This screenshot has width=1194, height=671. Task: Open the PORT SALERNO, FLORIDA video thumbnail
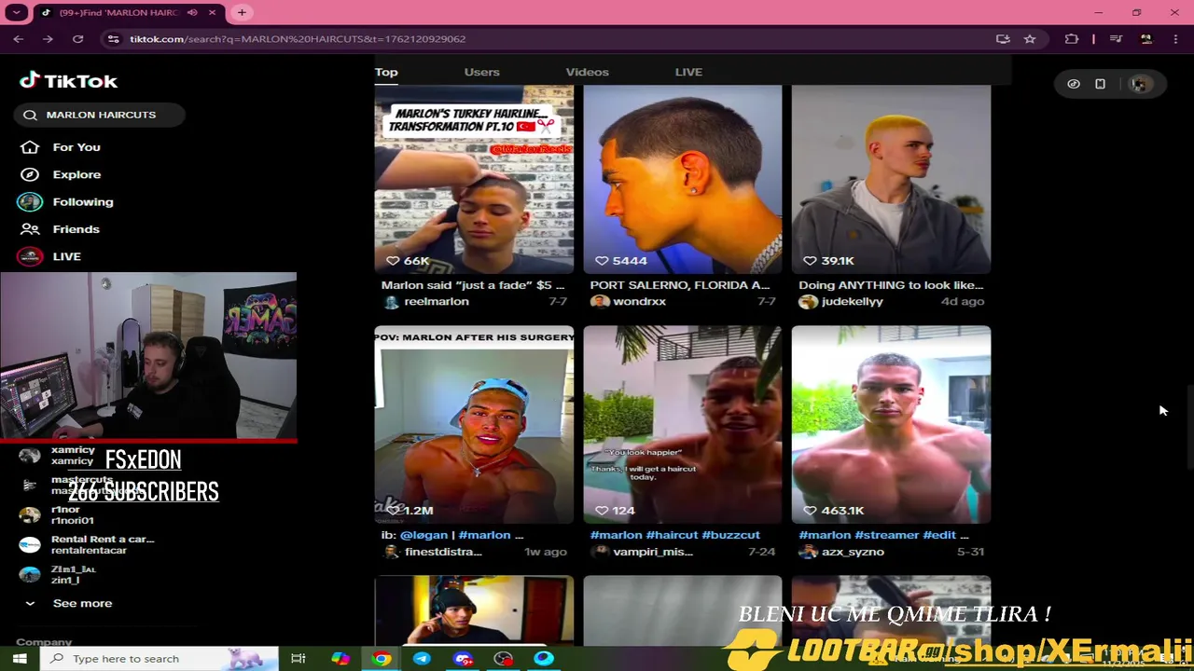coord(683,180)
